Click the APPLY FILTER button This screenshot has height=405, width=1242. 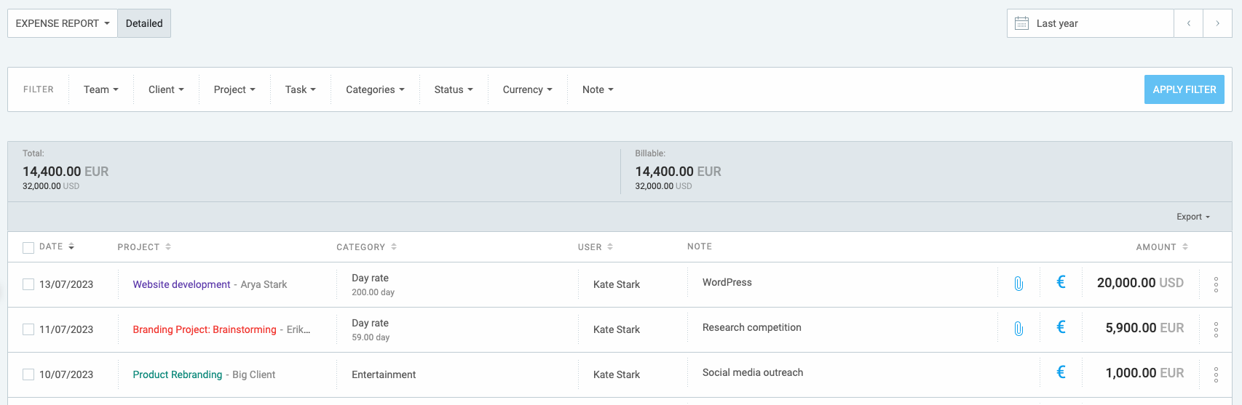[x=1184, y=89]
